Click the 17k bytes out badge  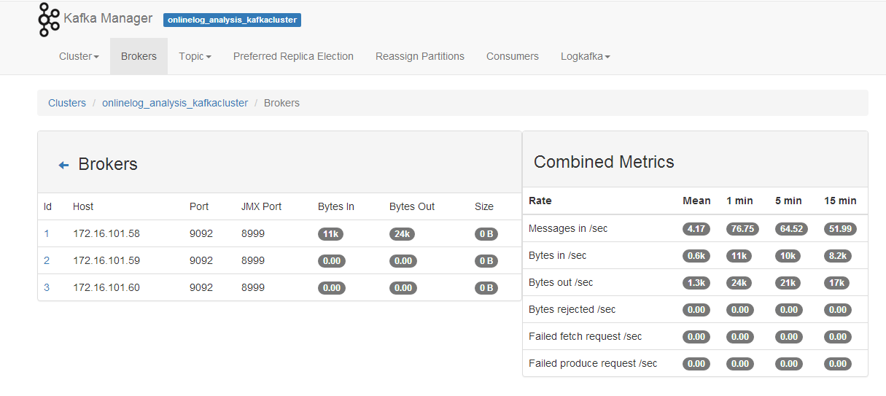(836, 283)
